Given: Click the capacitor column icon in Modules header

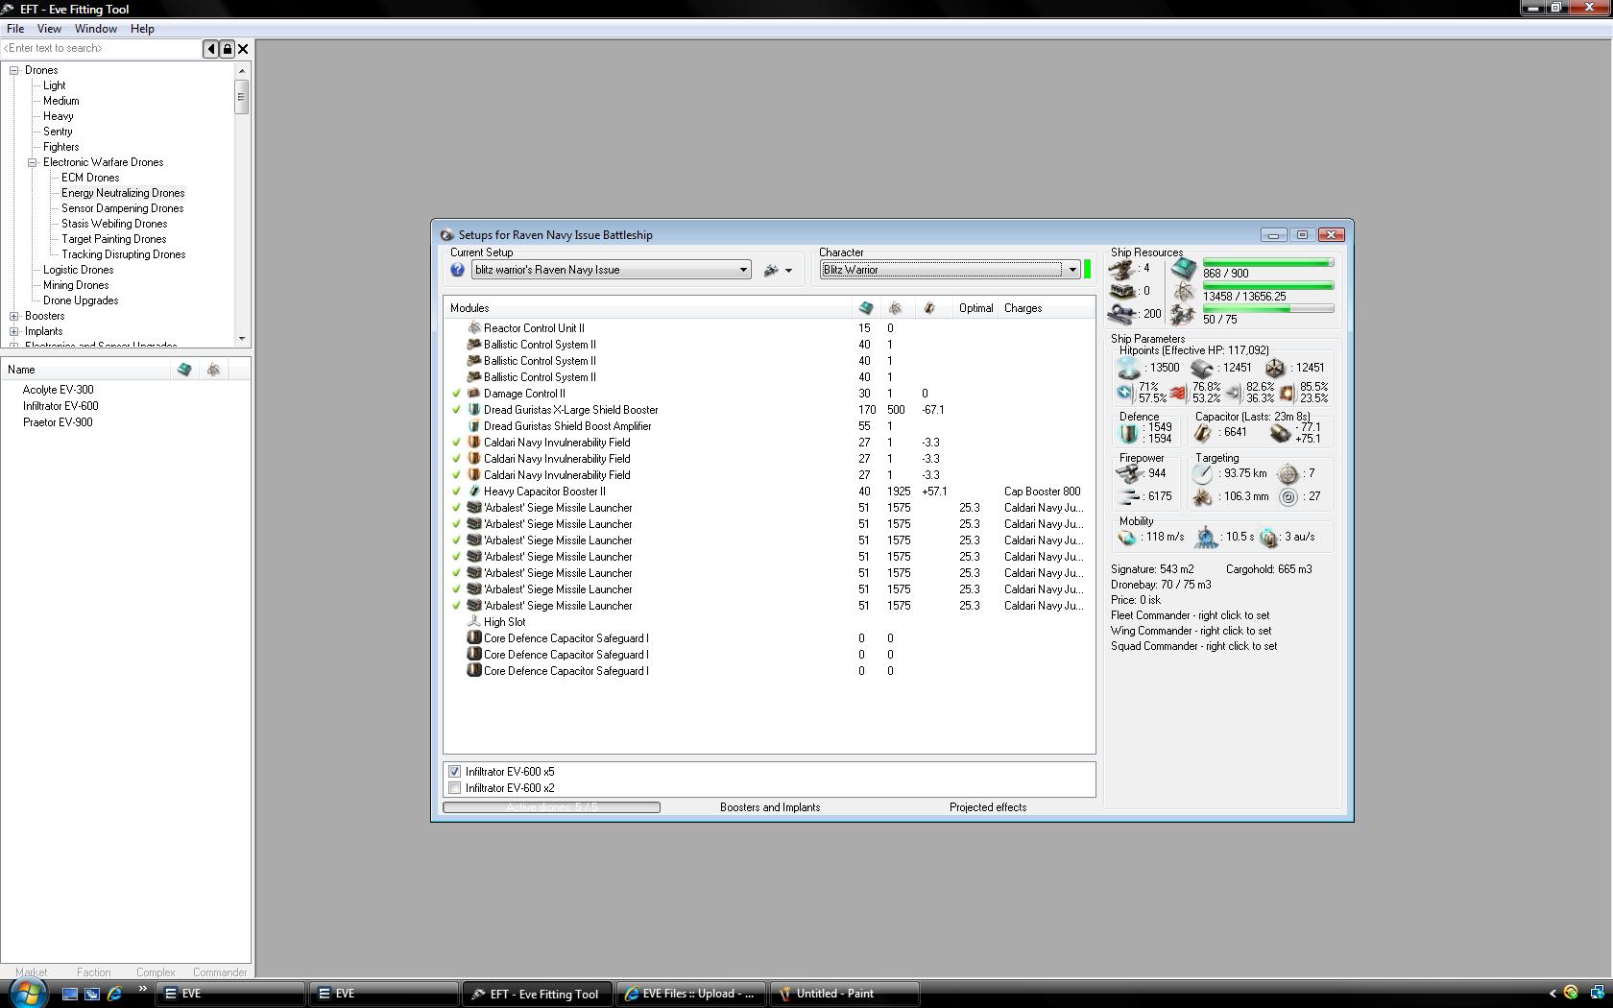Looking at the screenshot, I should click(928, 308).
